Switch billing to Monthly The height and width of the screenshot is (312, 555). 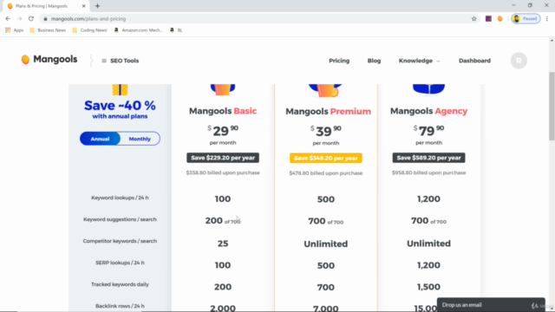point(140,139)
